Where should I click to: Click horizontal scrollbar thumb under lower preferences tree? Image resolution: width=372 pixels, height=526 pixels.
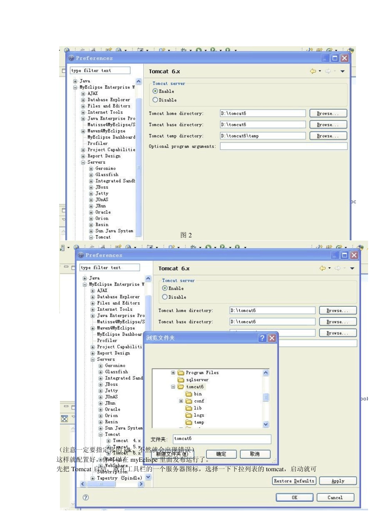101,484
